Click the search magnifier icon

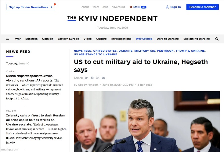(217, 39)
